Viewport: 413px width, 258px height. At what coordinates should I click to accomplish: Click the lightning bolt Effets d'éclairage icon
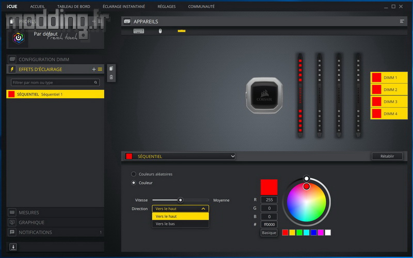(x=12, y=69)
